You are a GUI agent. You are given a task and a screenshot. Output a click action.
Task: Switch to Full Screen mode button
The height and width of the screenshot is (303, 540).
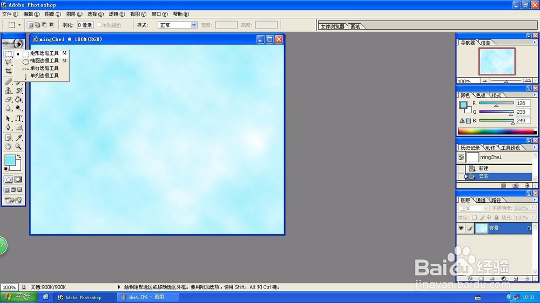coord(20,190)
